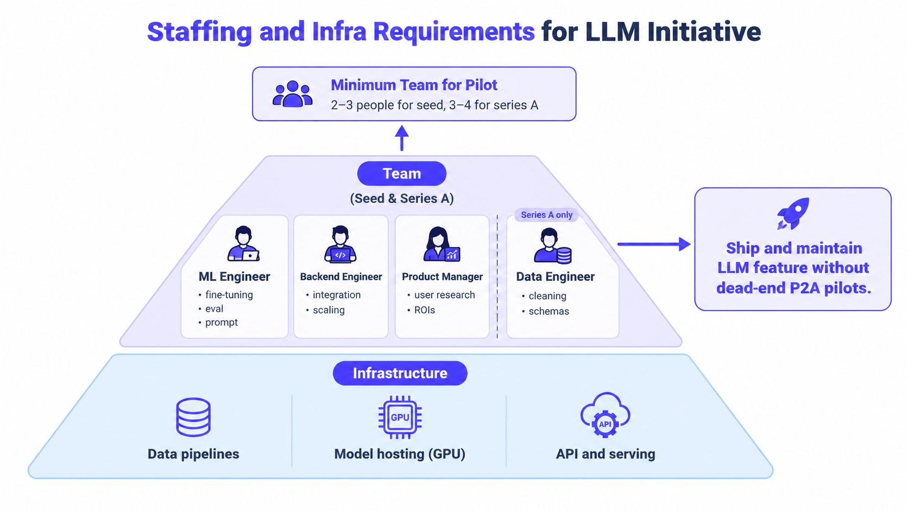Click the Backend Engineer coder icon
This screenshot has height=511, width=908.
click(x=340, y=244)
